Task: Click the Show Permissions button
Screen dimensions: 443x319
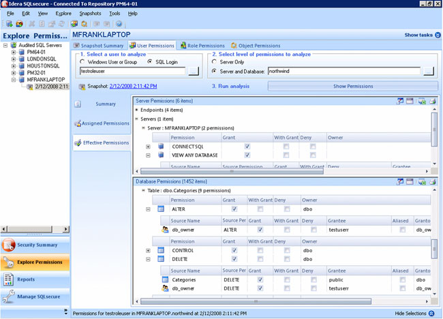Action: 353,86
